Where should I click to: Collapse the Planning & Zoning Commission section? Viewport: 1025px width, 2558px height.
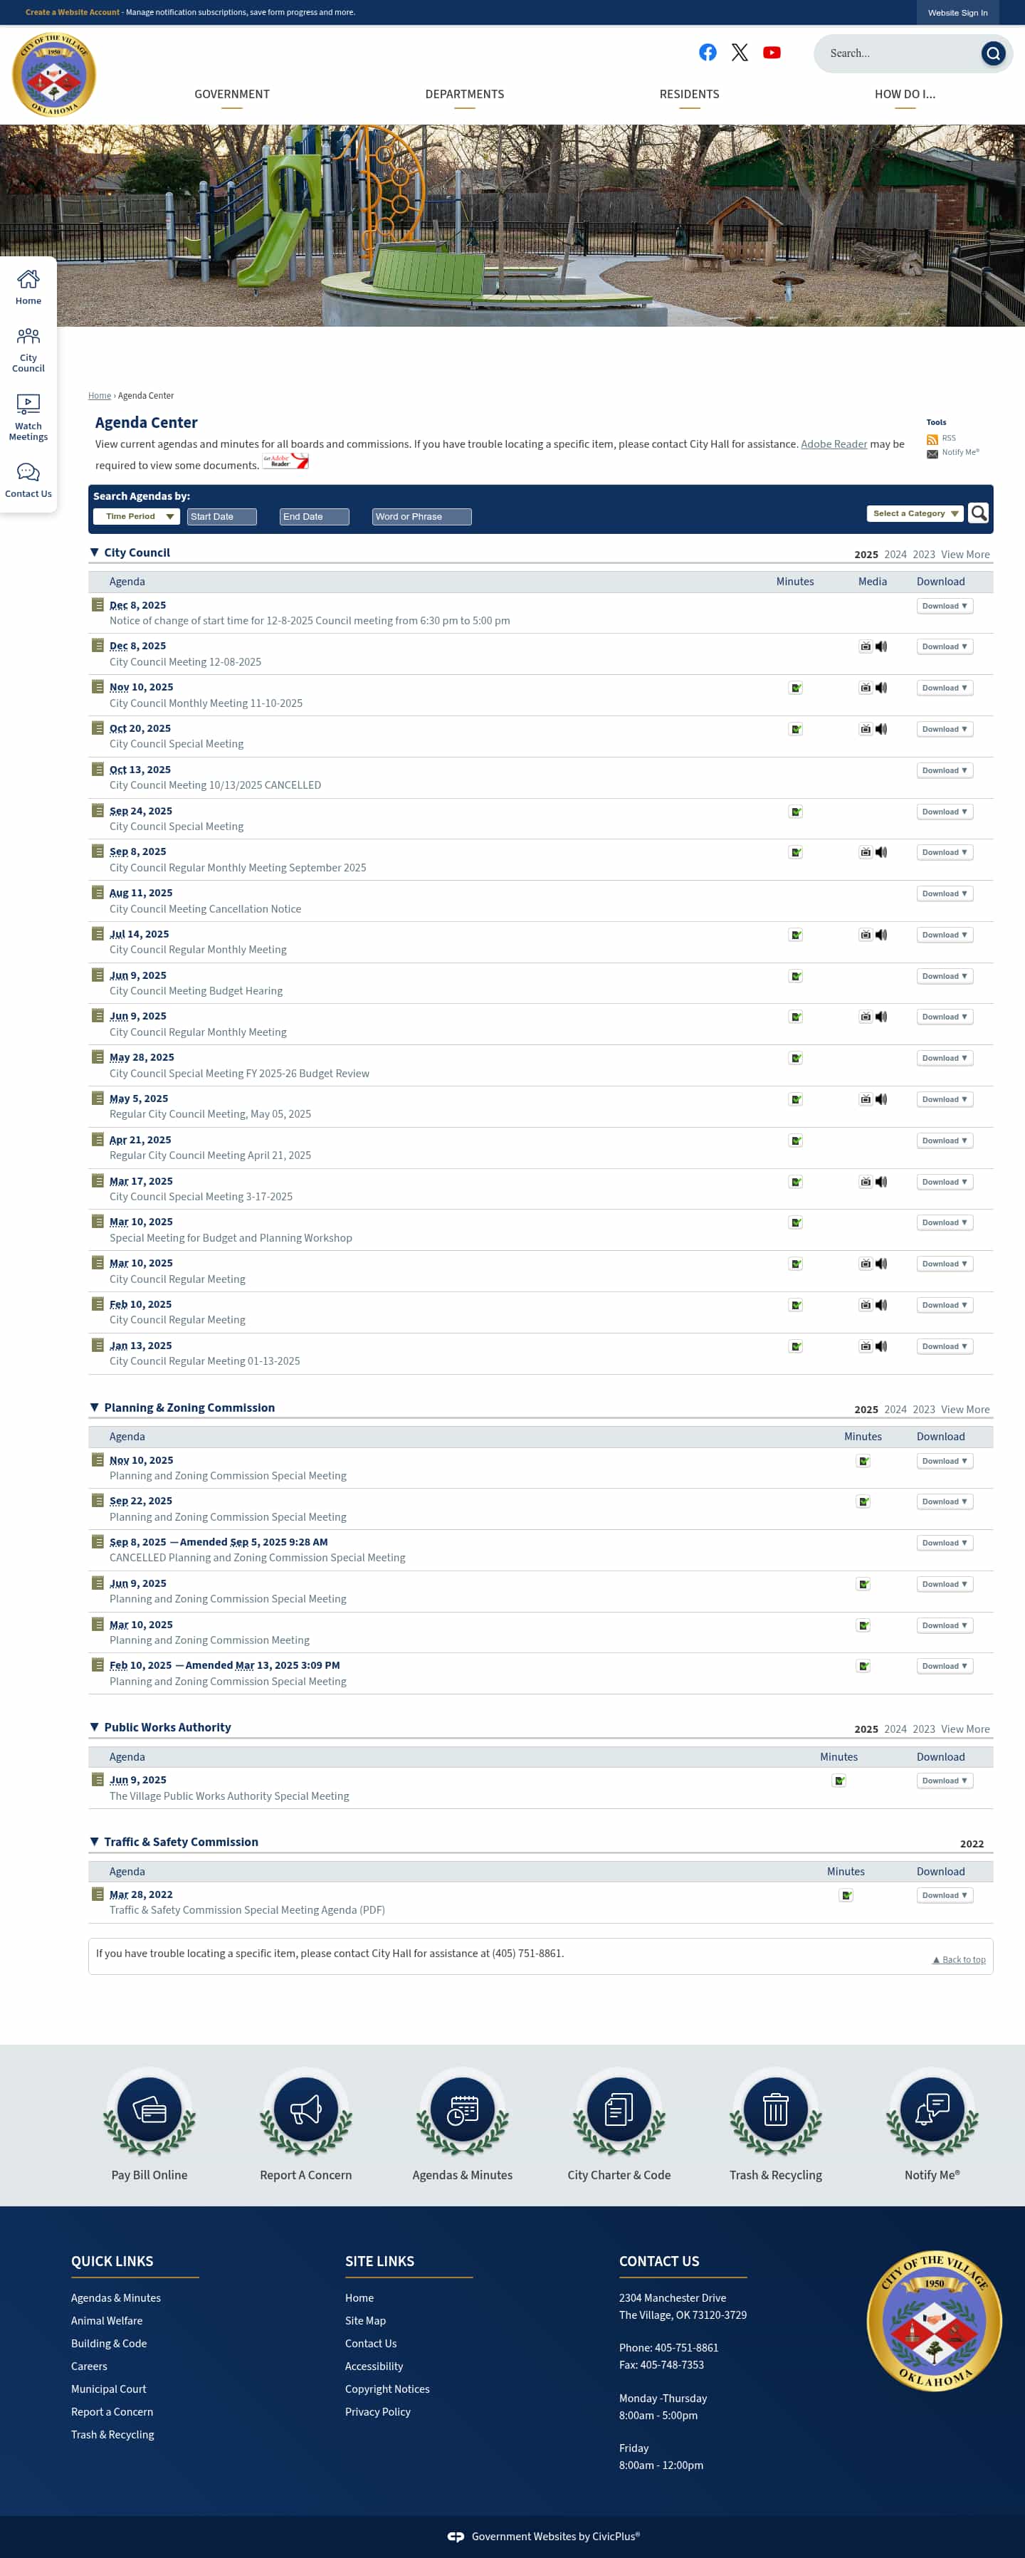coord(95,1407)
